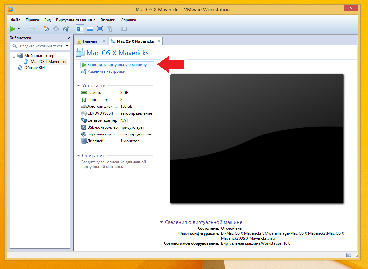Close the Главная tab

pos(104,41)
